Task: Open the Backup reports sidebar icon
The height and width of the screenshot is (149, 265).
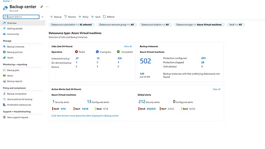Action: point(4,81)
